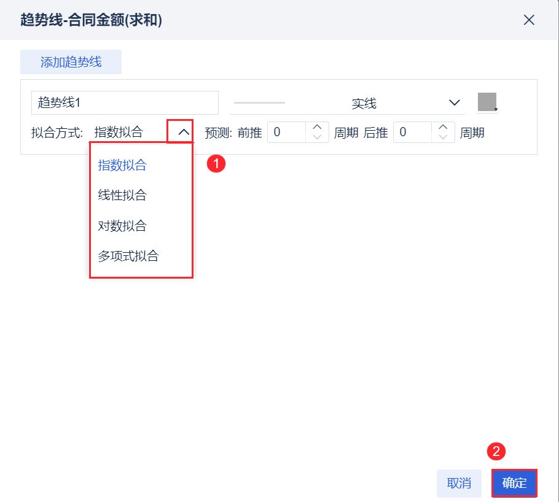Decrease the 后推 period value
This screenshot has width=559, height=502.
pyautogui.click(x=443, y=137)
